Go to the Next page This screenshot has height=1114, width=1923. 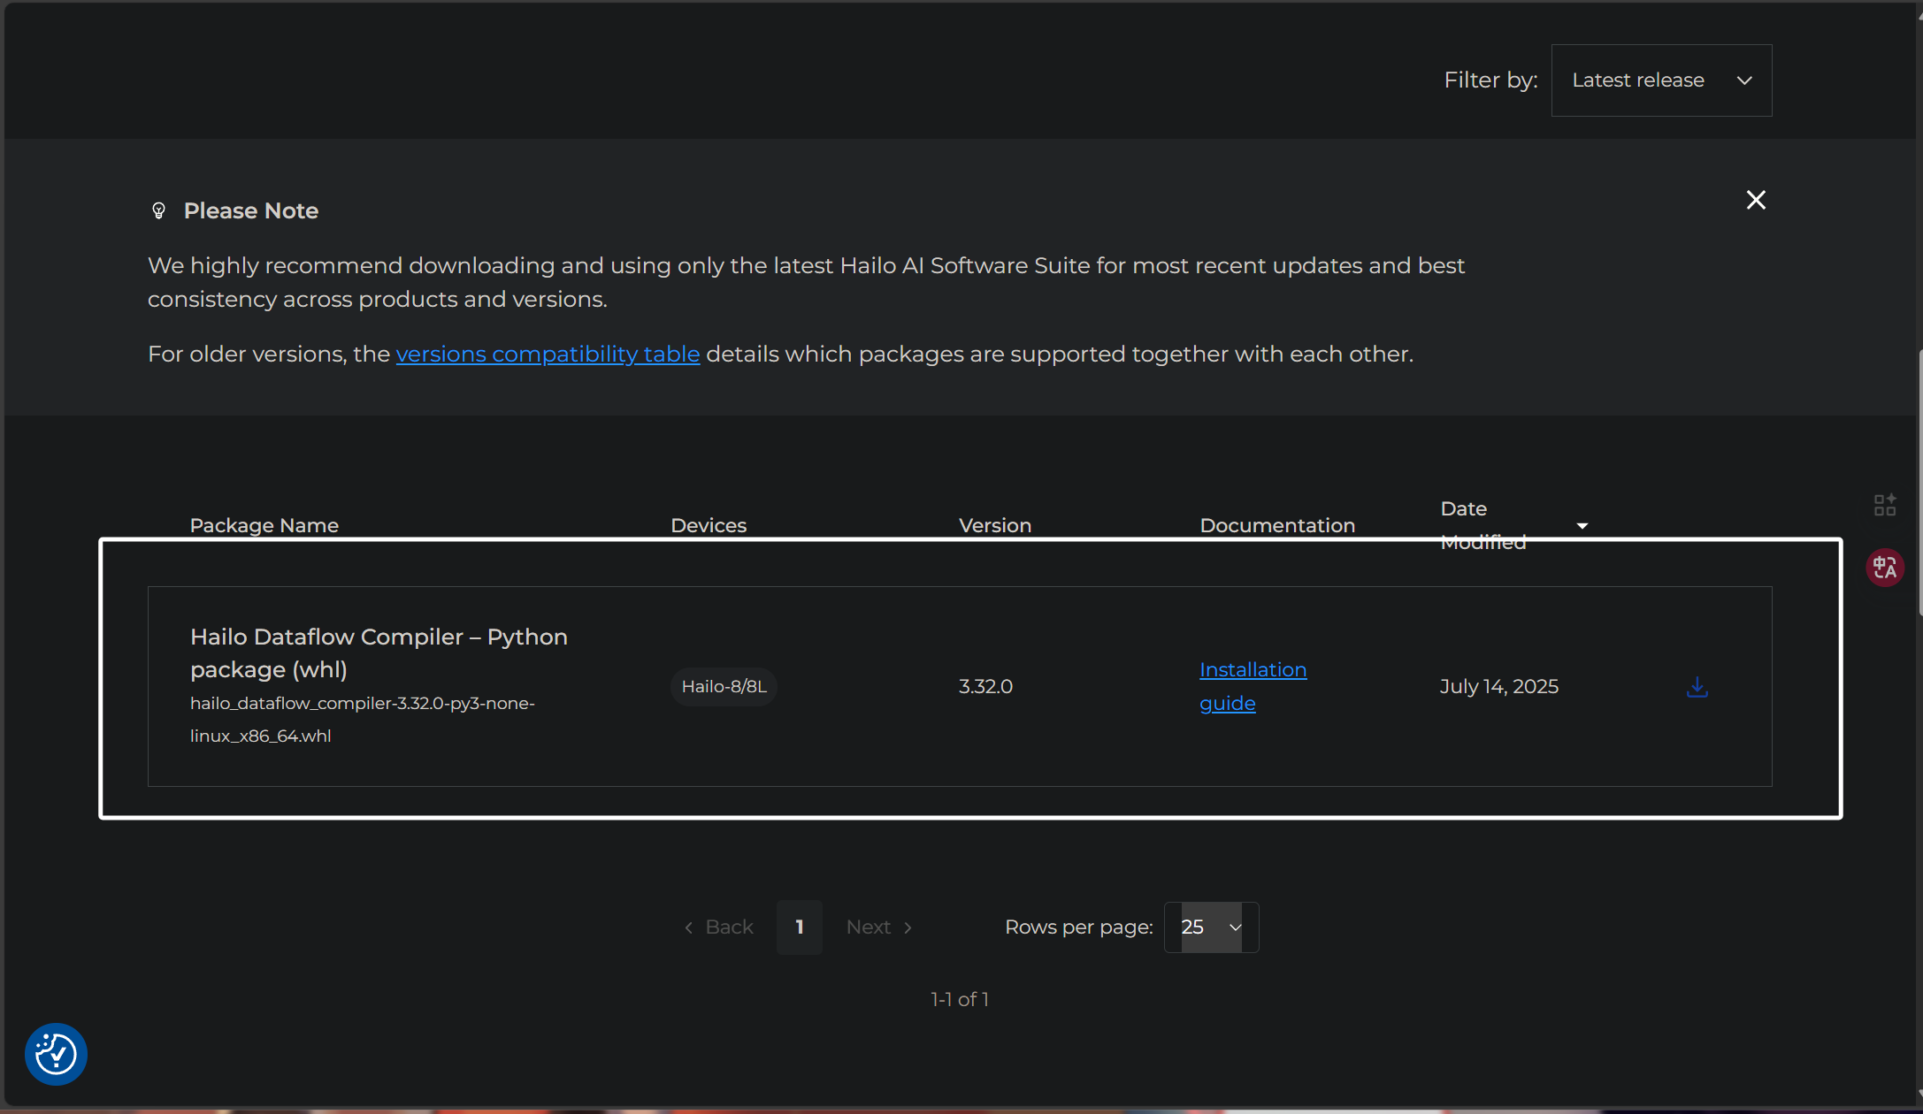[x=878, y=927]
